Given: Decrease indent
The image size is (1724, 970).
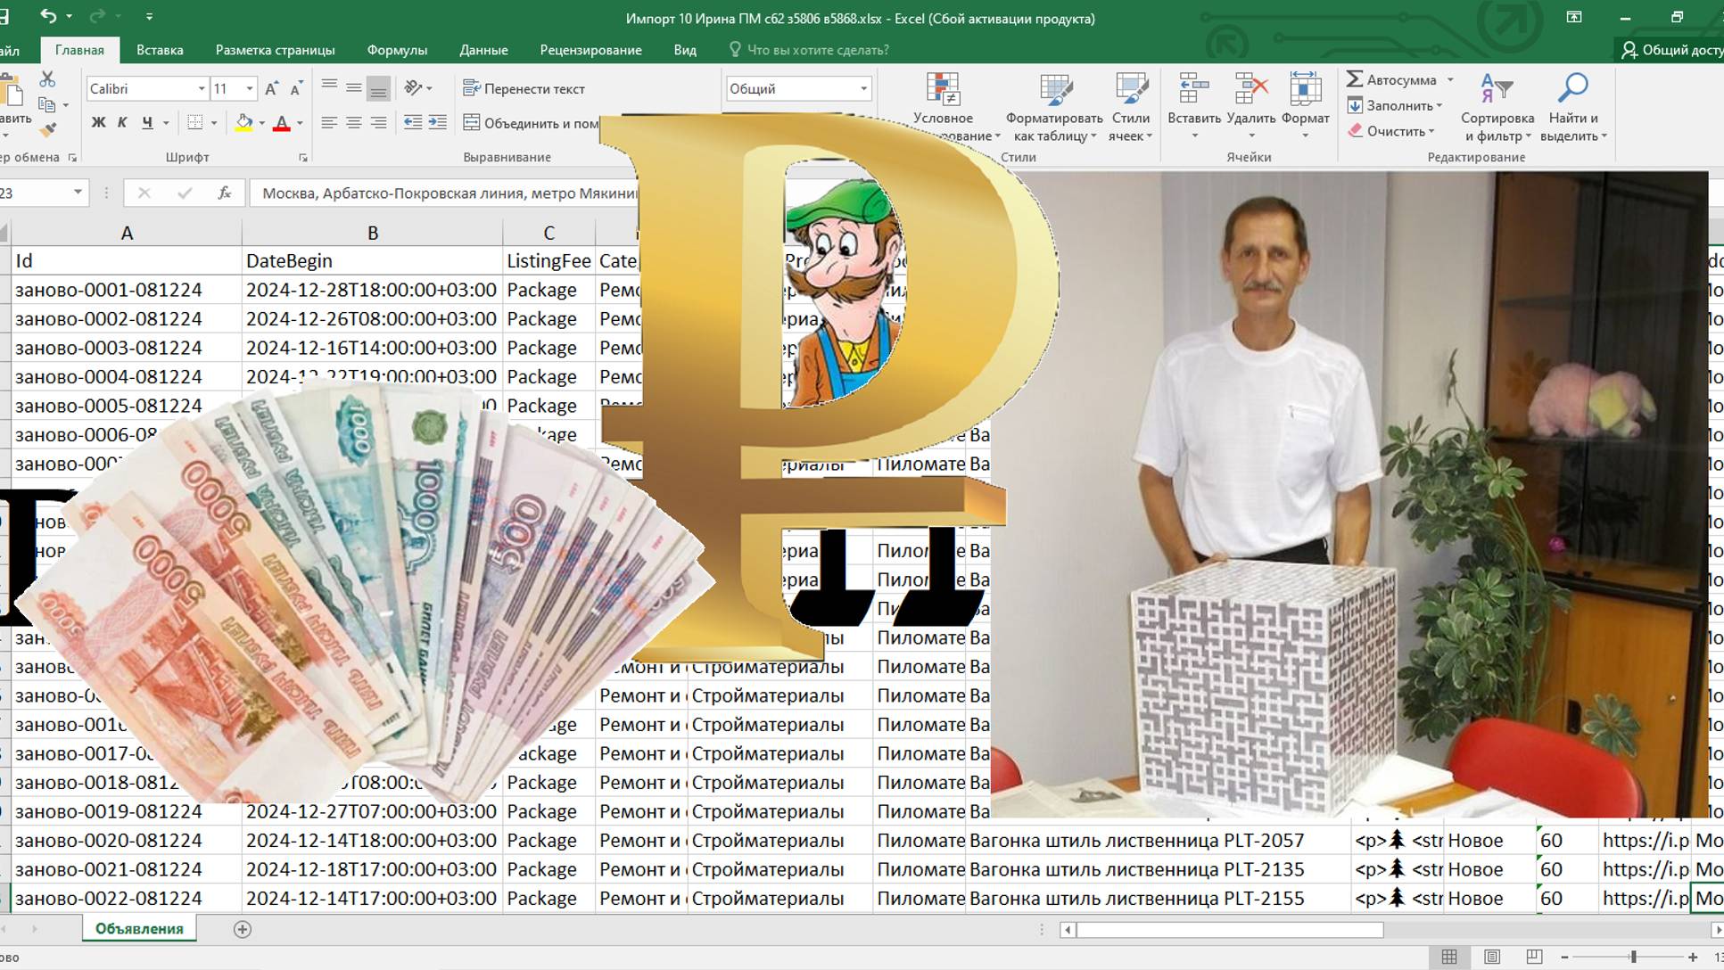Looking at the screenshot, I should (413, 123).
